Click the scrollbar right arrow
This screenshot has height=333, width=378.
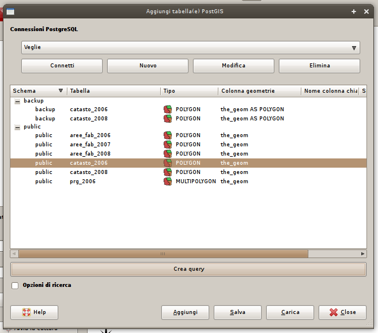point(362,253)
